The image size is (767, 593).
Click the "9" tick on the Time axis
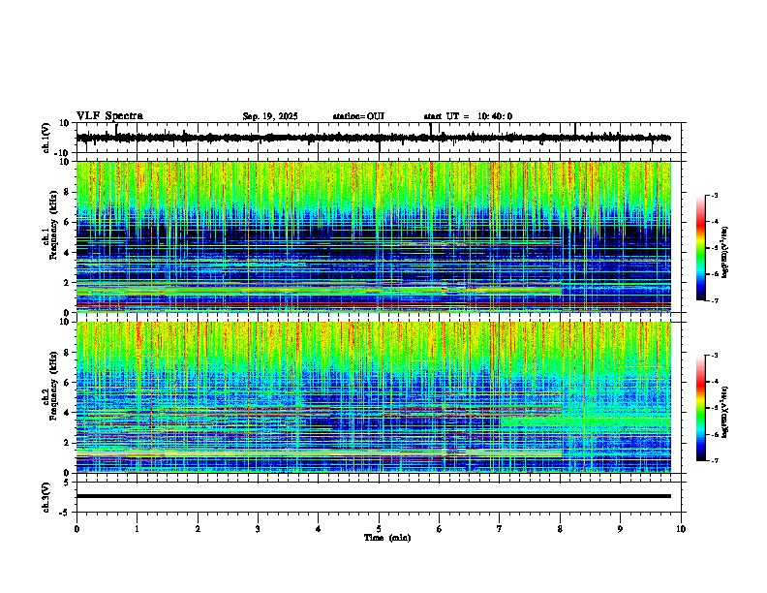click(620, 529)
